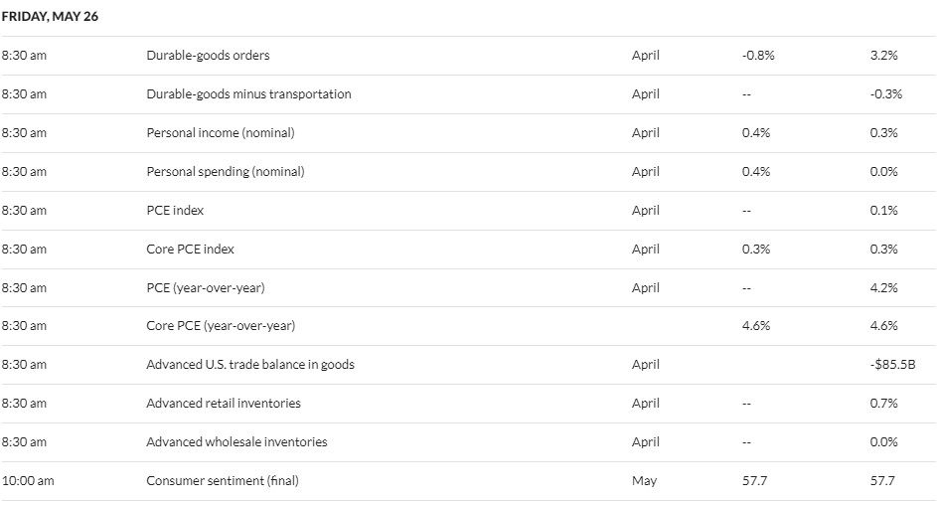Click the Durable-goods orders report name
Viewport: 937px width, 505px height.
pyautogui.click(x=208, y=56)
